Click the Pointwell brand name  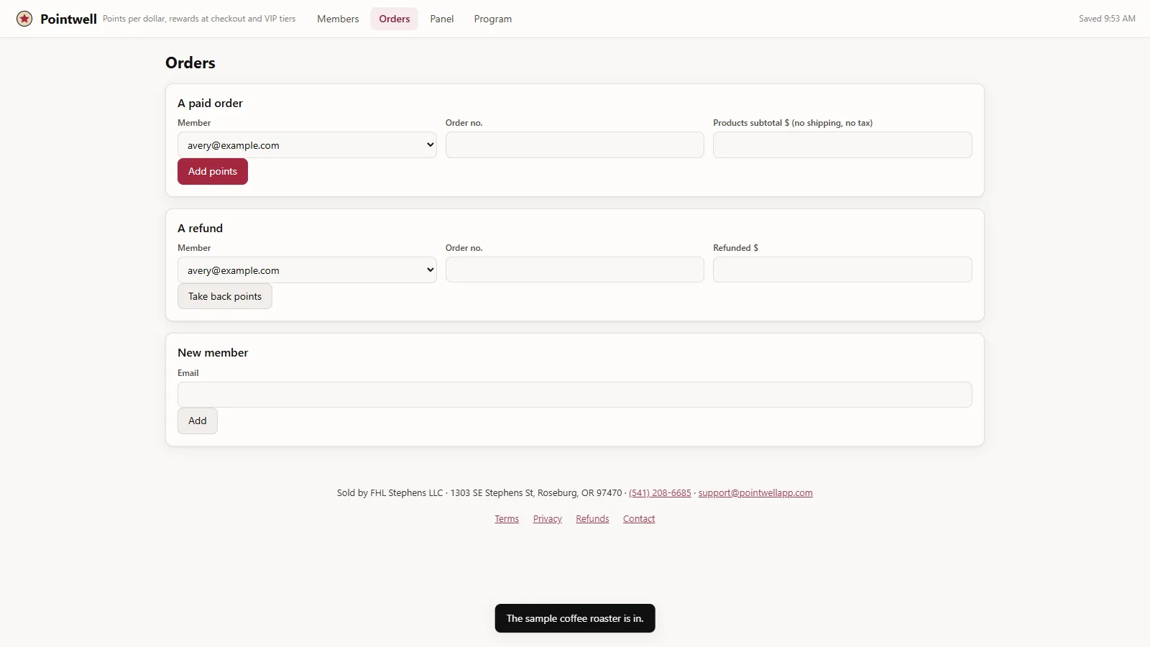click(68, 19)
